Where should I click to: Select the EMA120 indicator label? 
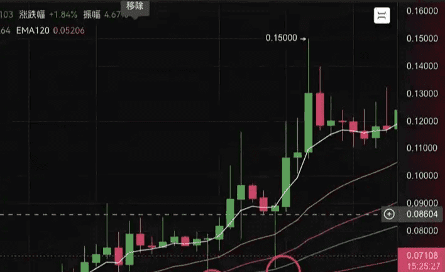click(33, 30)
